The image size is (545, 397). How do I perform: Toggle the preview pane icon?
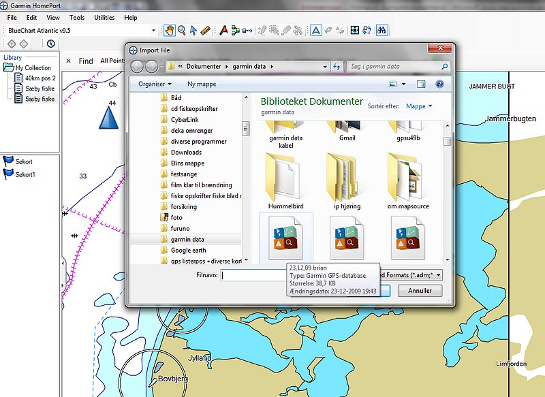coord(421,84)
